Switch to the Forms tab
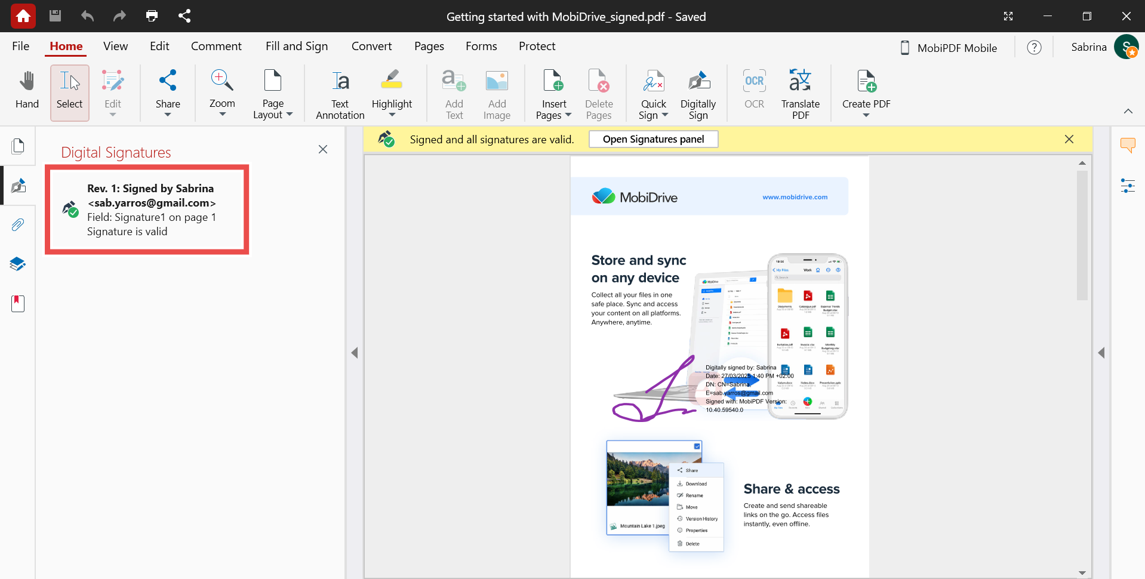 pos(481,46)
